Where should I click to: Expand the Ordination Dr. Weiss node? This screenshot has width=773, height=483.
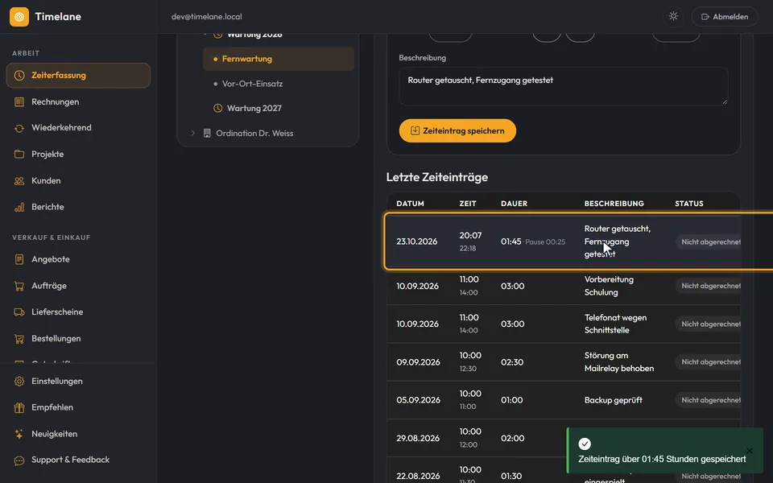[x=192, y=133]
